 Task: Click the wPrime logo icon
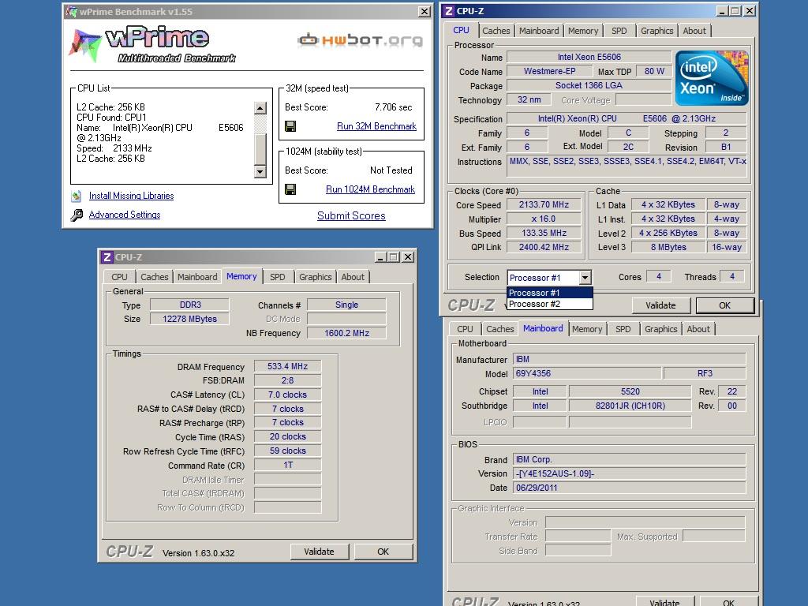(85, 45)
